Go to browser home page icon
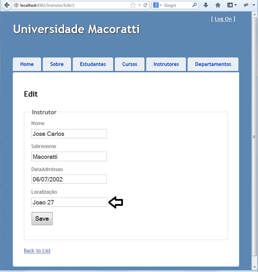The width and height of the screenshot is (258, 272). pyautogui.click(x=218, y=5)
